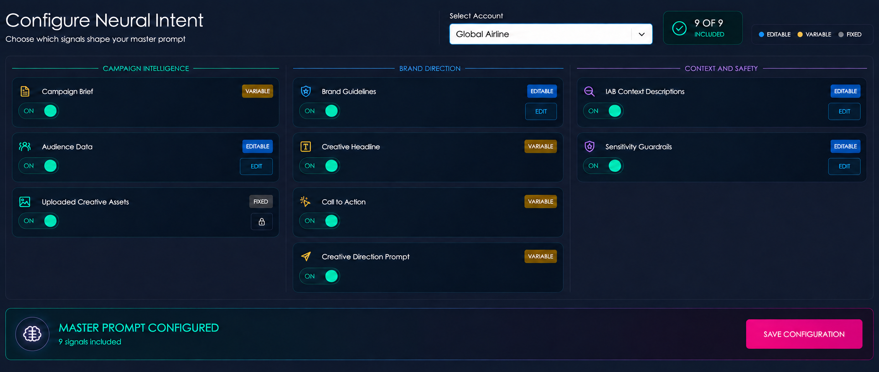Screen dimensions: 879x372
Task: Save the configuration
Action: point(804,334)
